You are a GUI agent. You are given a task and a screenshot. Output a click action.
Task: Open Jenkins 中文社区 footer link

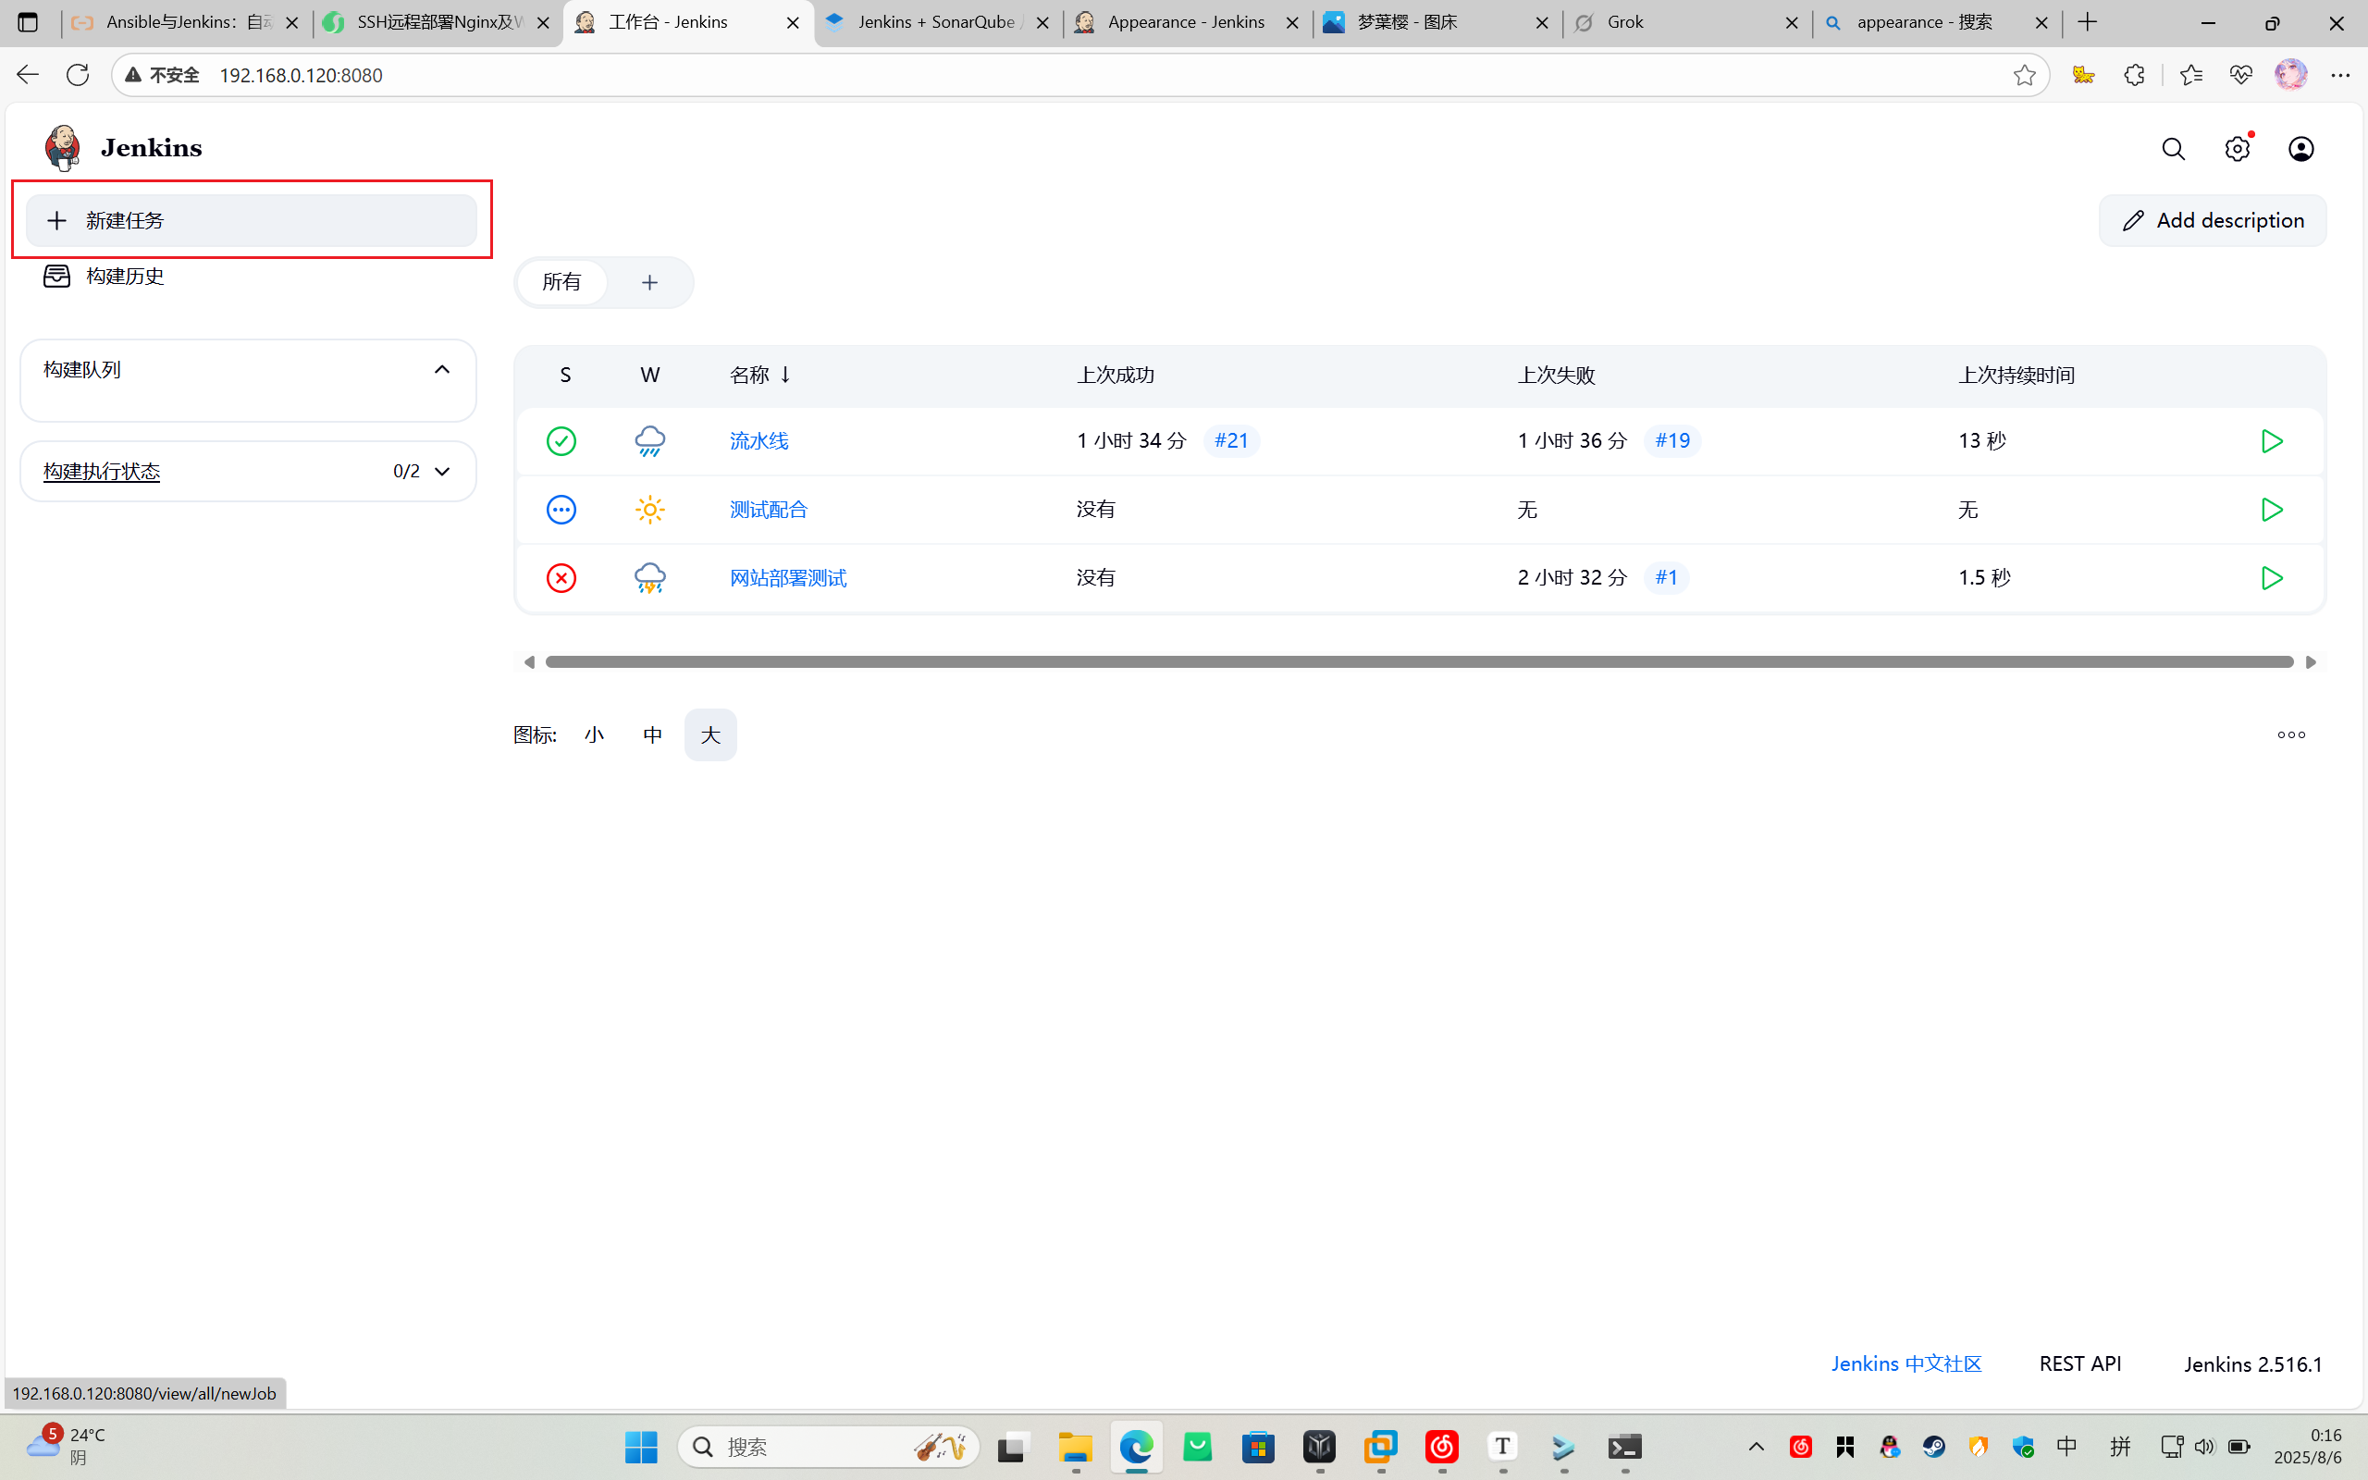point(1906,1364)
